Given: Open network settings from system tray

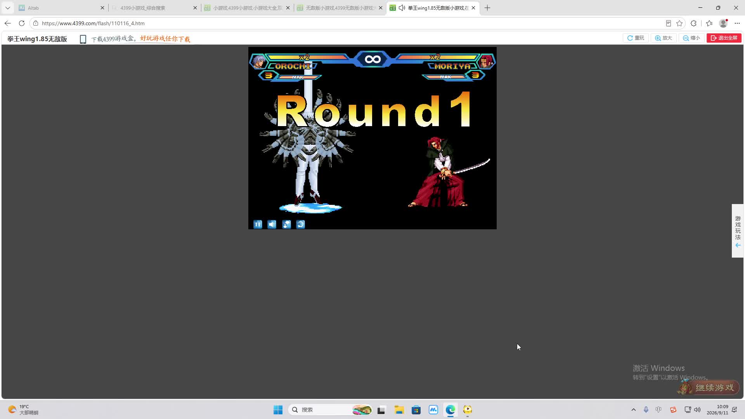Looking at the screenshot, I should tap(688, 410).
